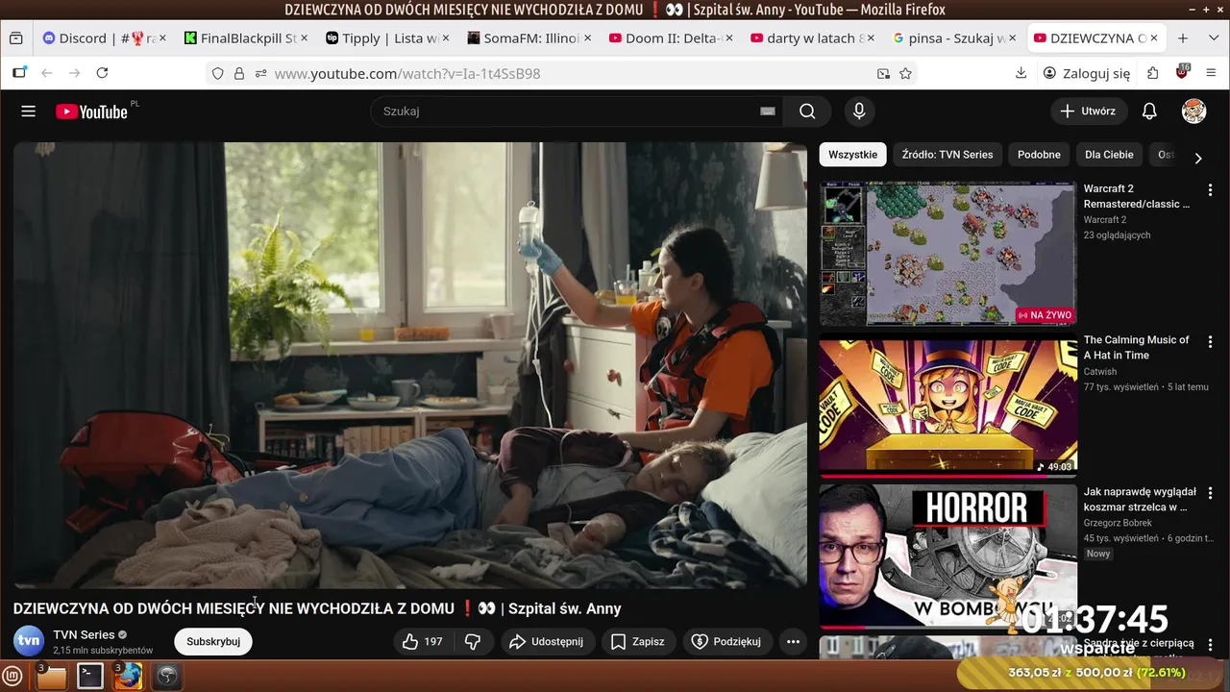Open the Warcraft 2 Remastered/classic title
This screenshot has height=692, width=1230.
(x=1137, y=196)
